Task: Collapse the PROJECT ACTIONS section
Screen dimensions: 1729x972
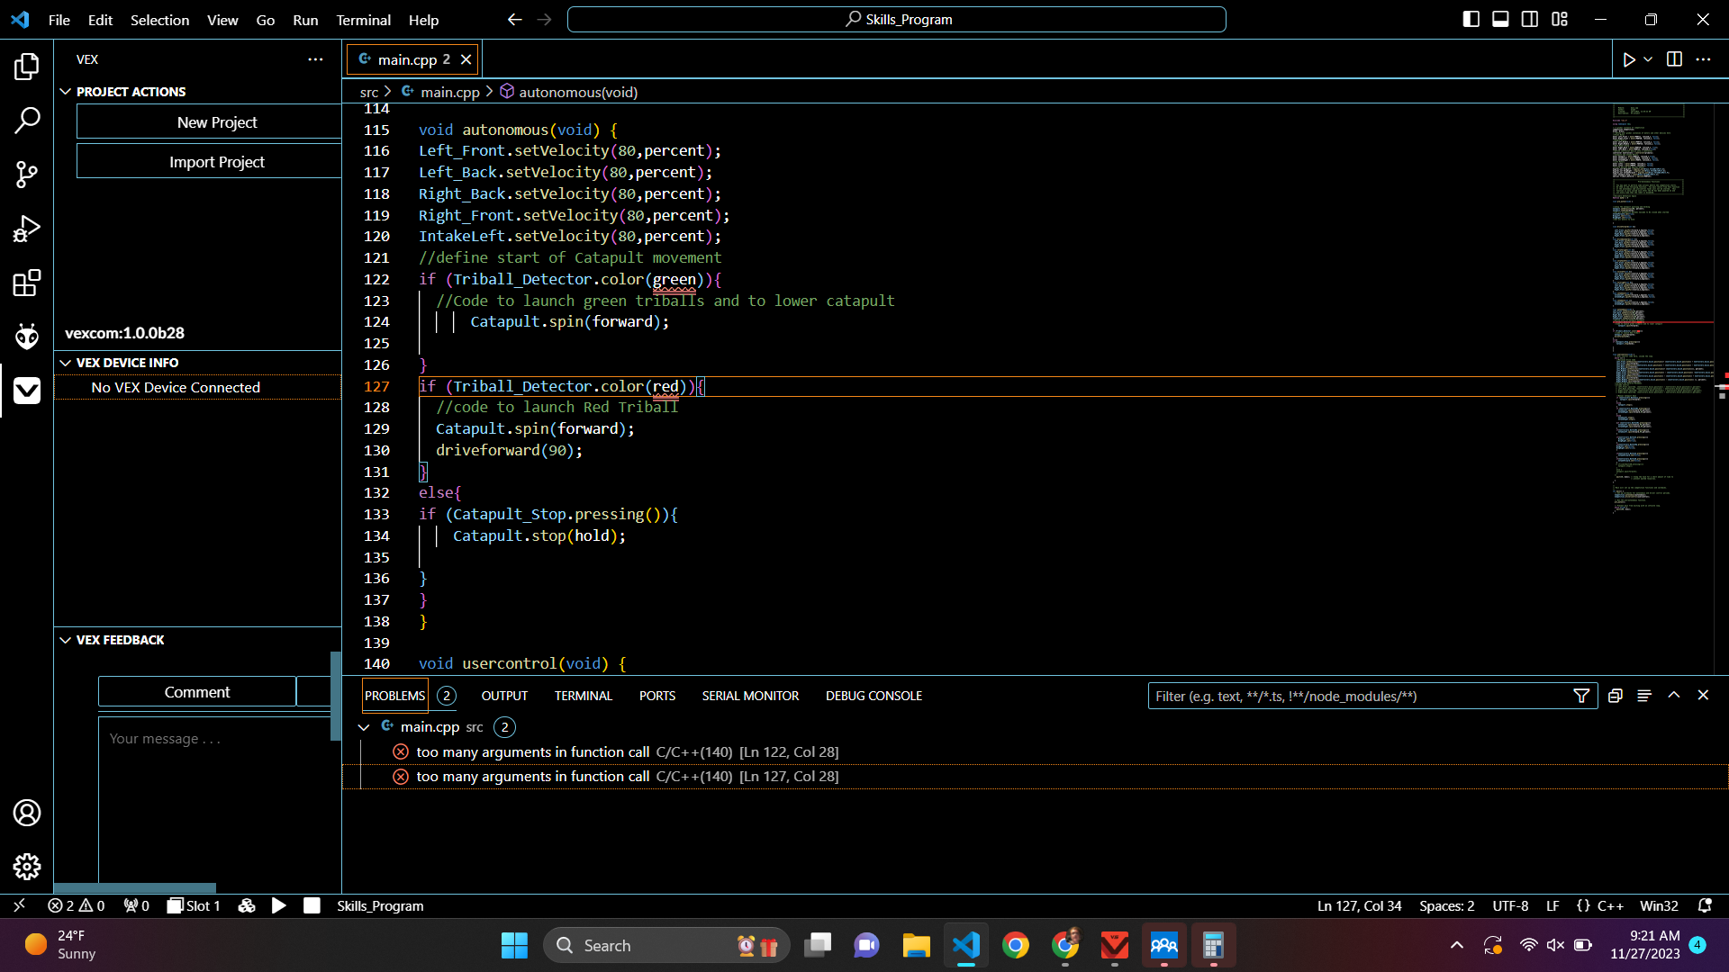Action: pos(66,92)
